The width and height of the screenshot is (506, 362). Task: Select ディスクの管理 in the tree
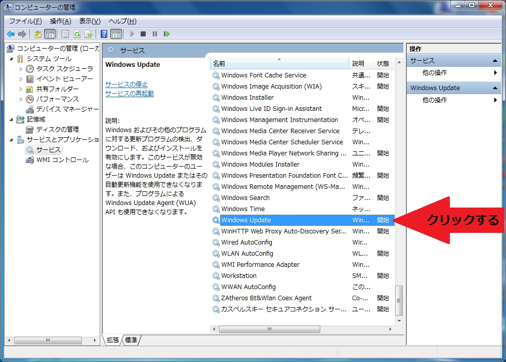[58, 130]
